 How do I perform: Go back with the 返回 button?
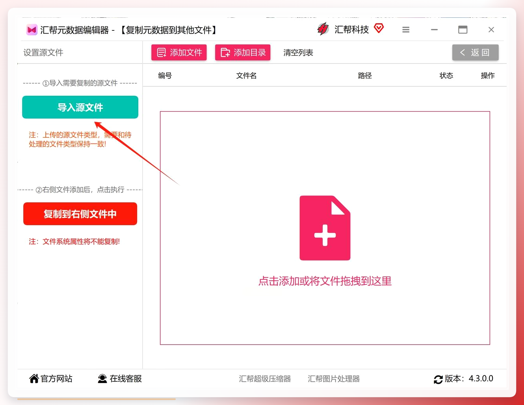[x=475, y=52]
